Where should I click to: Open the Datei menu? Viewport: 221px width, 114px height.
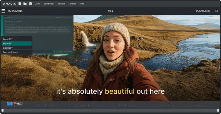pos(37,4)
